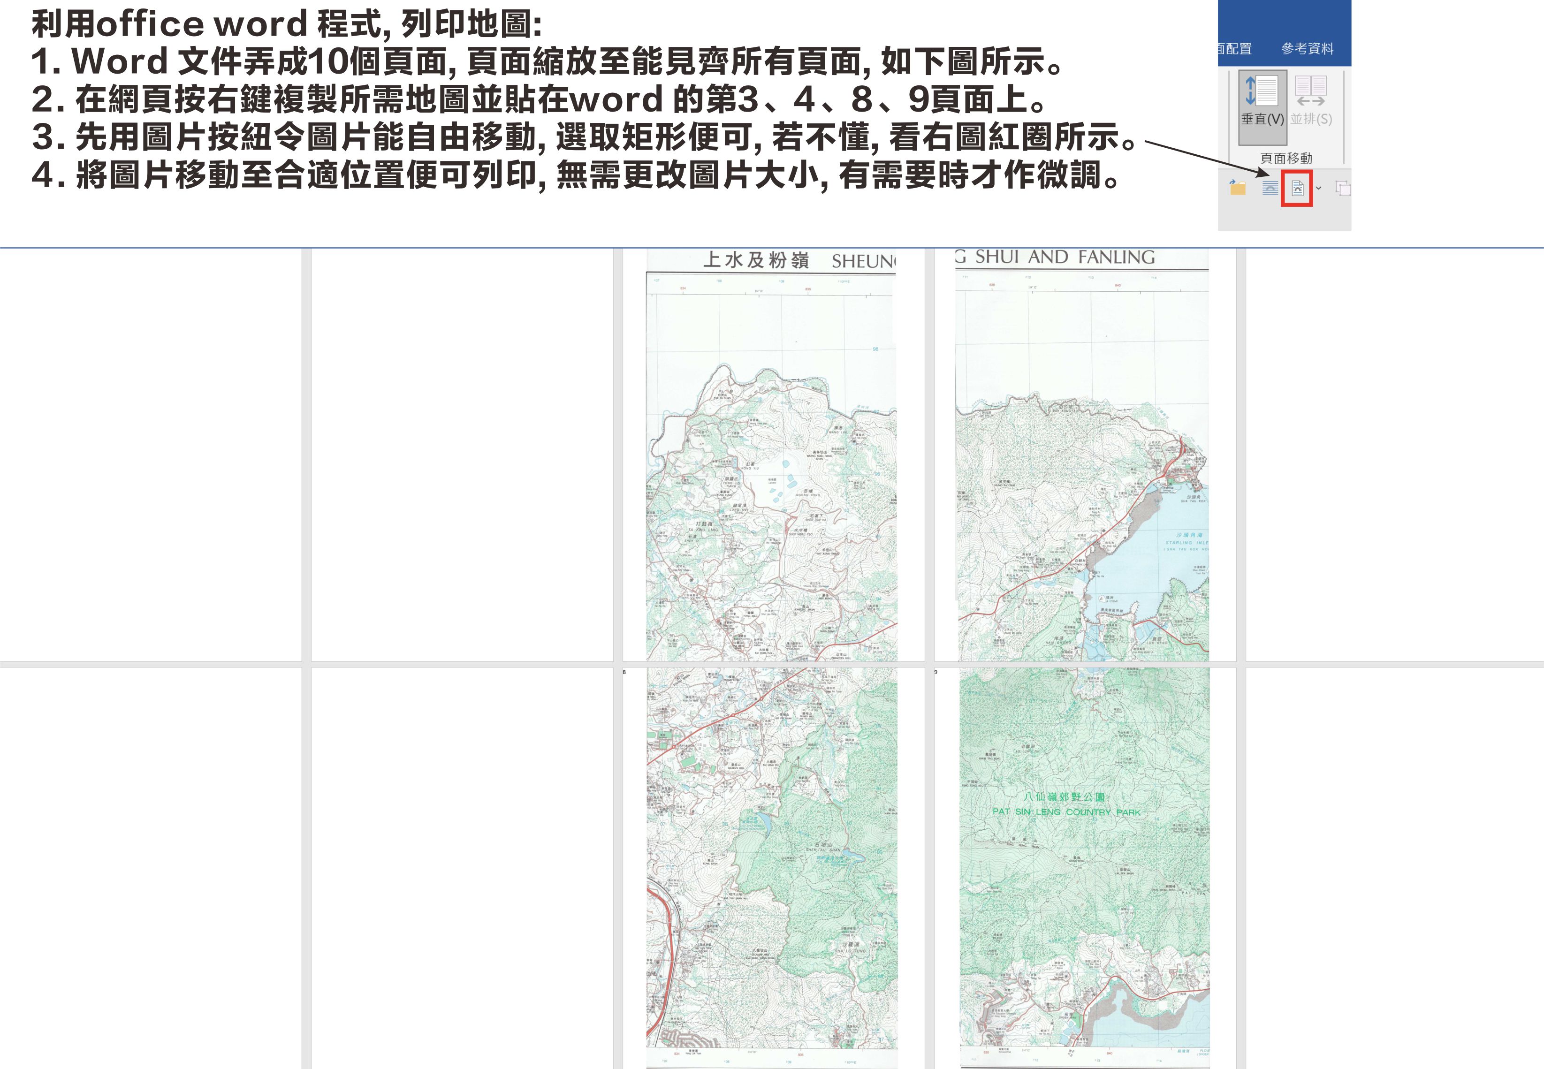Click the page number 8 marker
Image resolution: width=1544 pixels, height=1069 pixels.
tap(624, 672)
